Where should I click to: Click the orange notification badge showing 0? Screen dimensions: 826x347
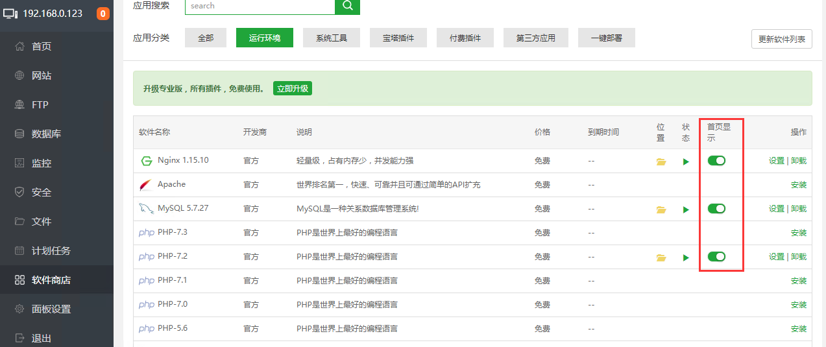pos(103,13)
